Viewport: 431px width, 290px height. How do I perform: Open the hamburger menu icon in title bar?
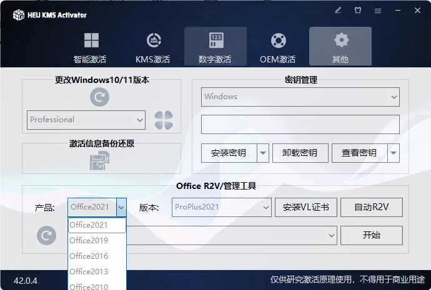tap(378, 11)
